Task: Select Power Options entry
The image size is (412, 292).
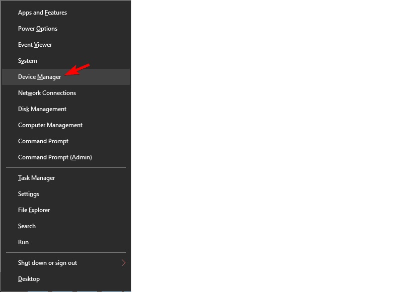Action: [x=66, y=29]
